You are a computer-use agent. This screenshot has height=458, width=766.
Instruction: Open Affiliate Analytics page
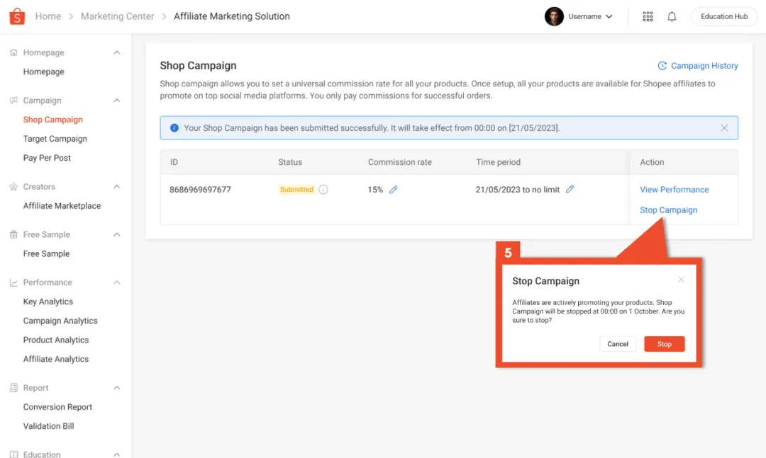pos(56,359)
